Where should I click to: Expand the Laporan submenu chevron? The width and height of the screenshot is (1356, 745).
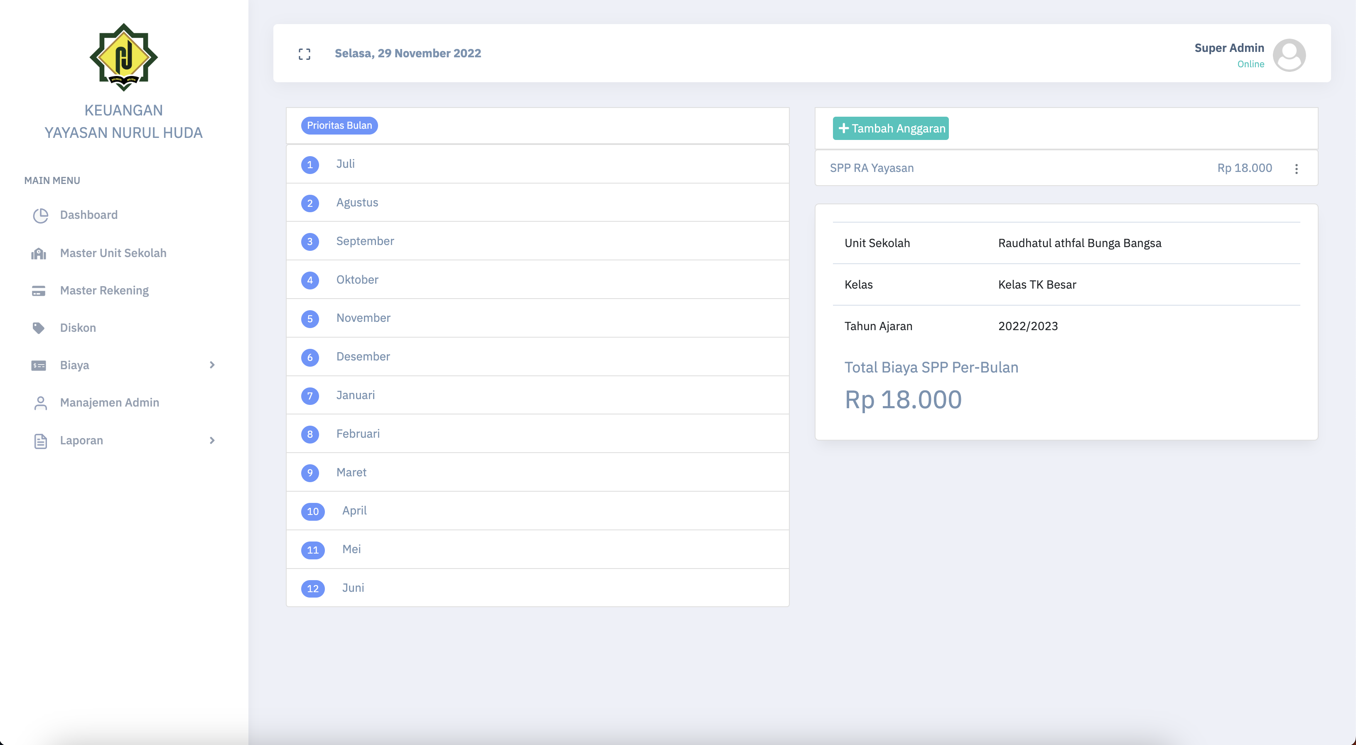tap(212, 441)
